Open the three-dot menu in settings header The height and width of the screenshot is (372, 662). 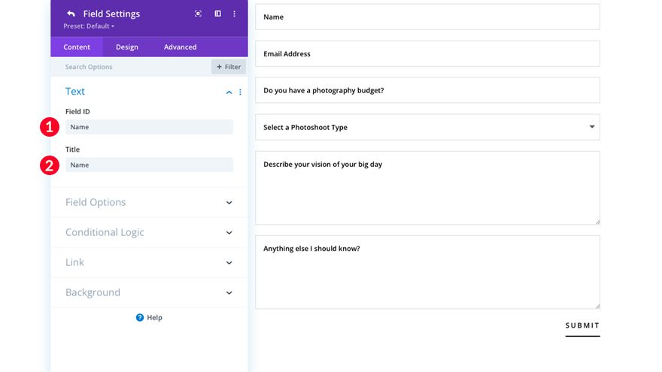235,14
